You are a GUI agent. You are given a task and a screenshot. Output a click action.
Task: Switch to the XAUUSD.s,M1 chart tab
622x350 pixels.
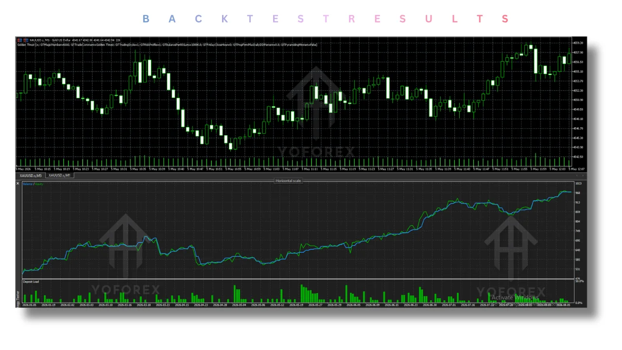click(59, 175)
